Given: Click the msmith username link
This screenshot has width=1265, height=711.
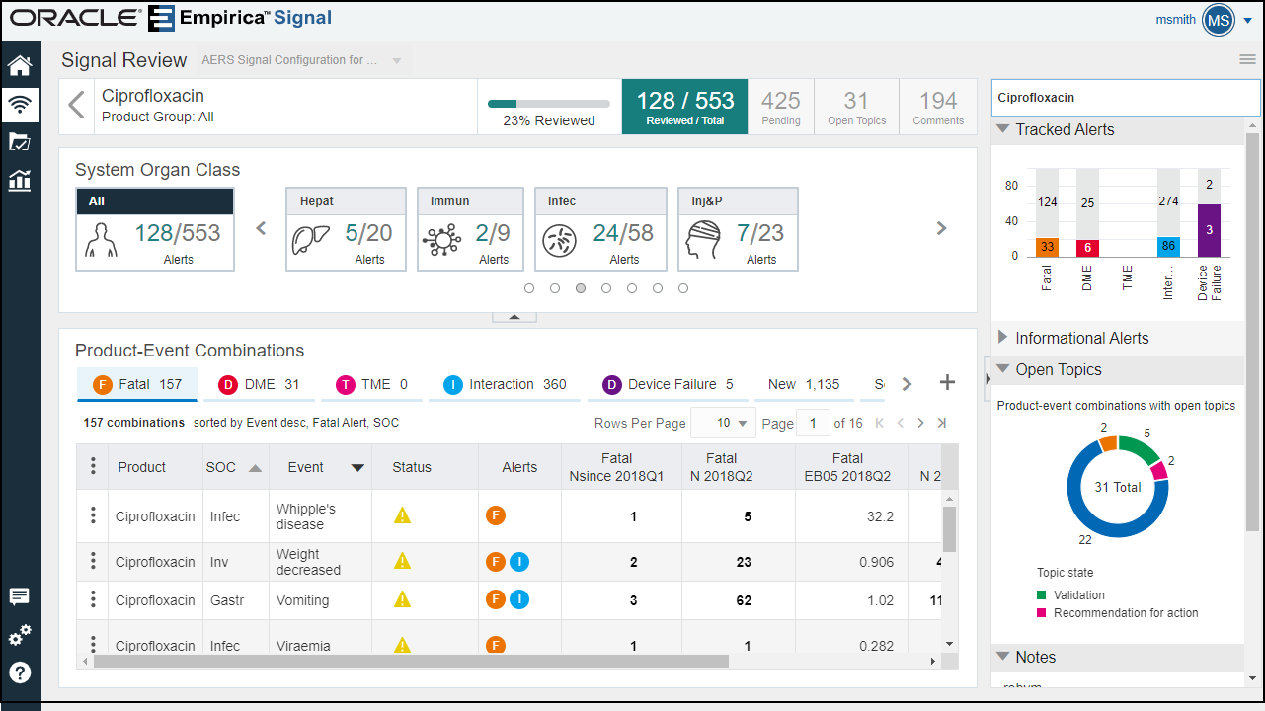Looking at the screenshot, I should (x=1175, y=19).
